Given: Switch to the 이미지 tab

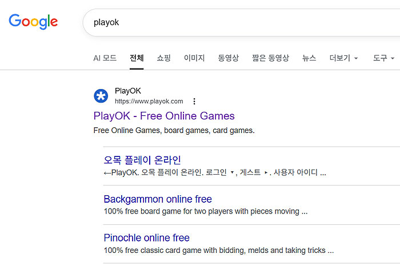Looking at the screenshot, I should [x=194, y=58].
